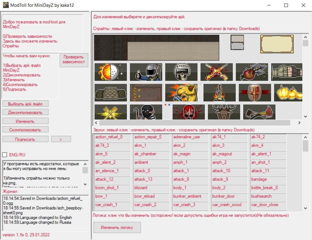The image size is (312, 240).
Task: Click the crossed fork and spoon sprite
Action: 111,112
